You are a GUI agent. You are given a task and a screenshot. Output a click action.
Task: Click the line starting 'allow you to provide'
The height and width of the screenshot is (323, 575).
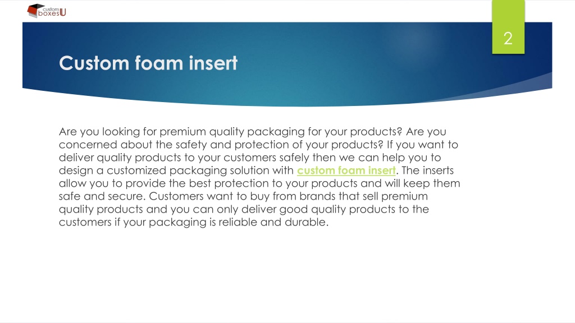pos(259,183)
